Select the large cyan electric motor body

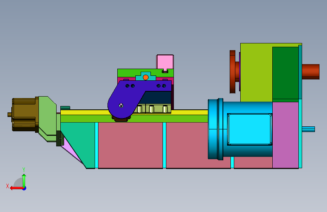(248, 129)
